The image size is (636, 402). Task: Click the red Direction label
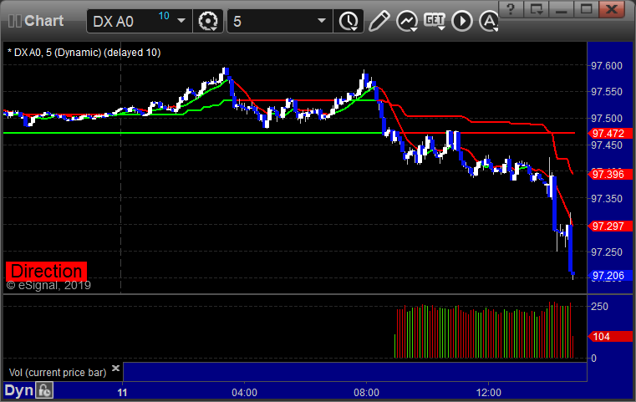[x=46, y=271]
